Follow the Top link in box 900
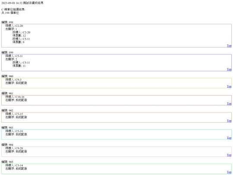This screenshot has width=233, height=175. 229,86
